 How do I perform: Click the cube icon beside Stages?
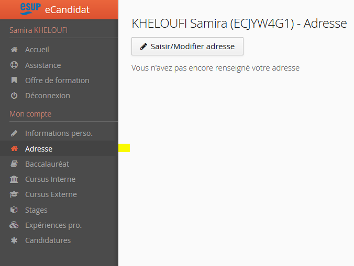(x=14, y=210)
